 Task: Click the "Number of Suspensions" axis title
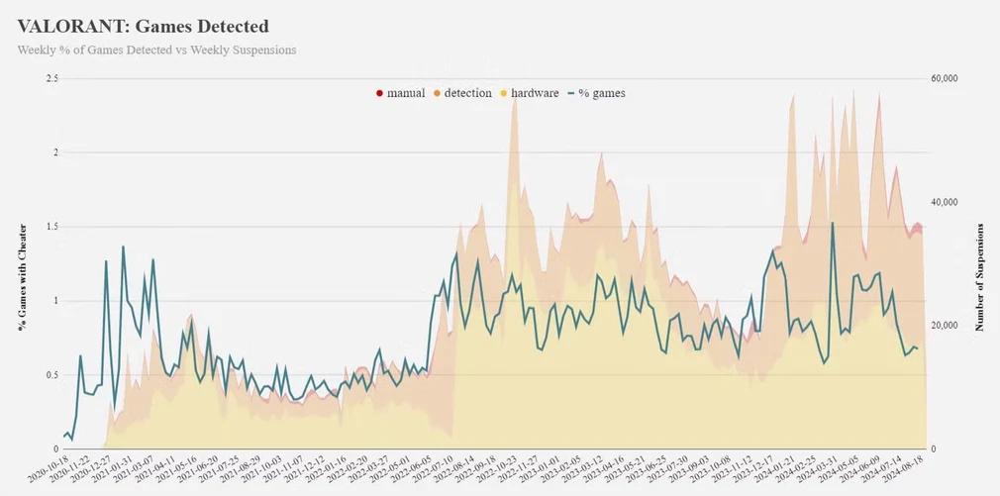[x=980, y=276]
